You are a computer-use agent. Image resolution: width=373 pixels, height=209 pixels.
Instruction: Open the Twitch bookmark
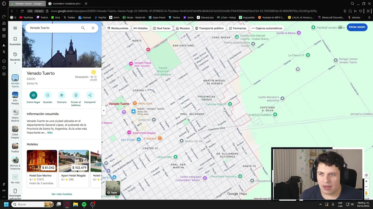pyautogui.click(x=42, y=17)
